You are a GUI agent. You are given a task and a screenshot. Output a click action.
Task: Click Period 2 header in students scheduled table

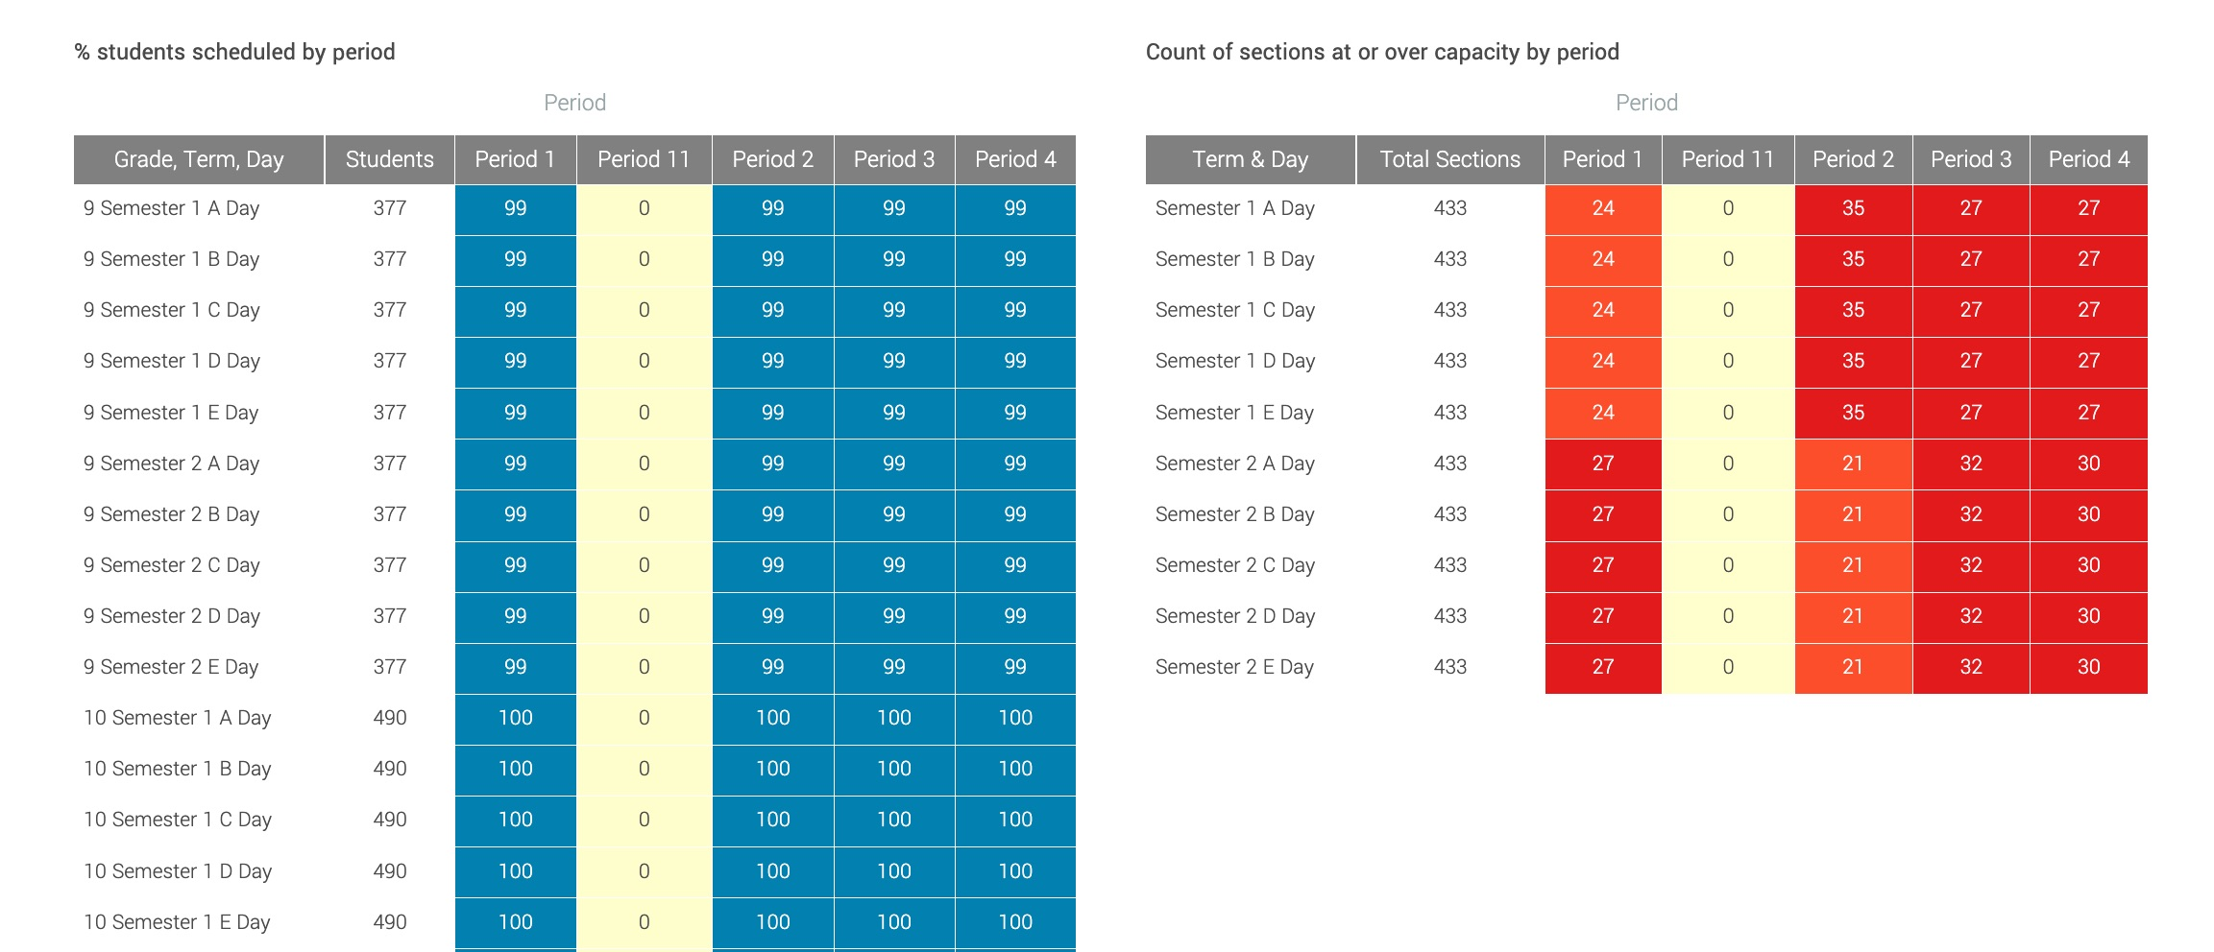[772, 159]
